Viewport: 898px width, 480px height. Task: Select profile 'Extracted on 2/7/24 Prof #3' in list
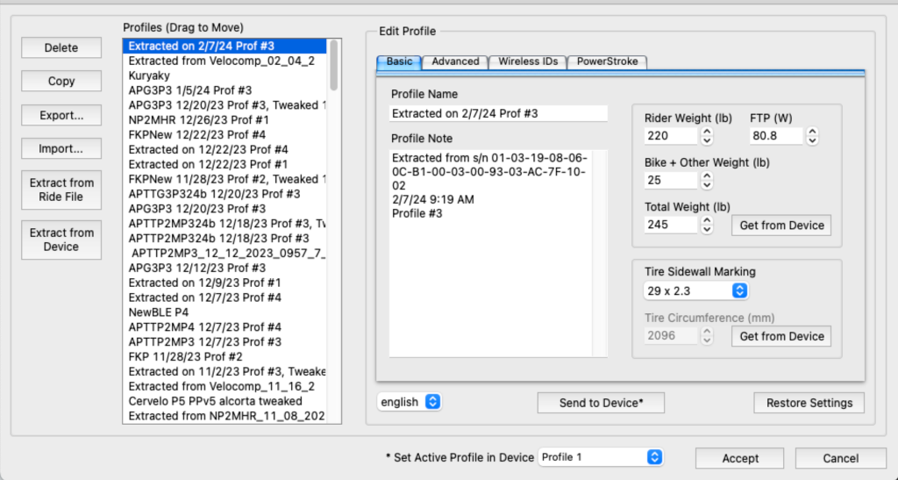224,46
